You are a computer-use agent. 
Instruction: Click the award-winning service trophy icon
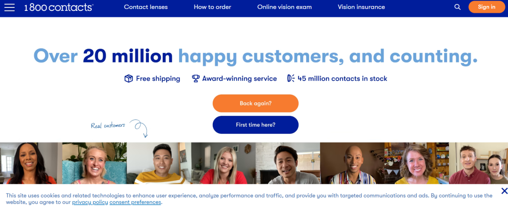(x=195, y=79)
